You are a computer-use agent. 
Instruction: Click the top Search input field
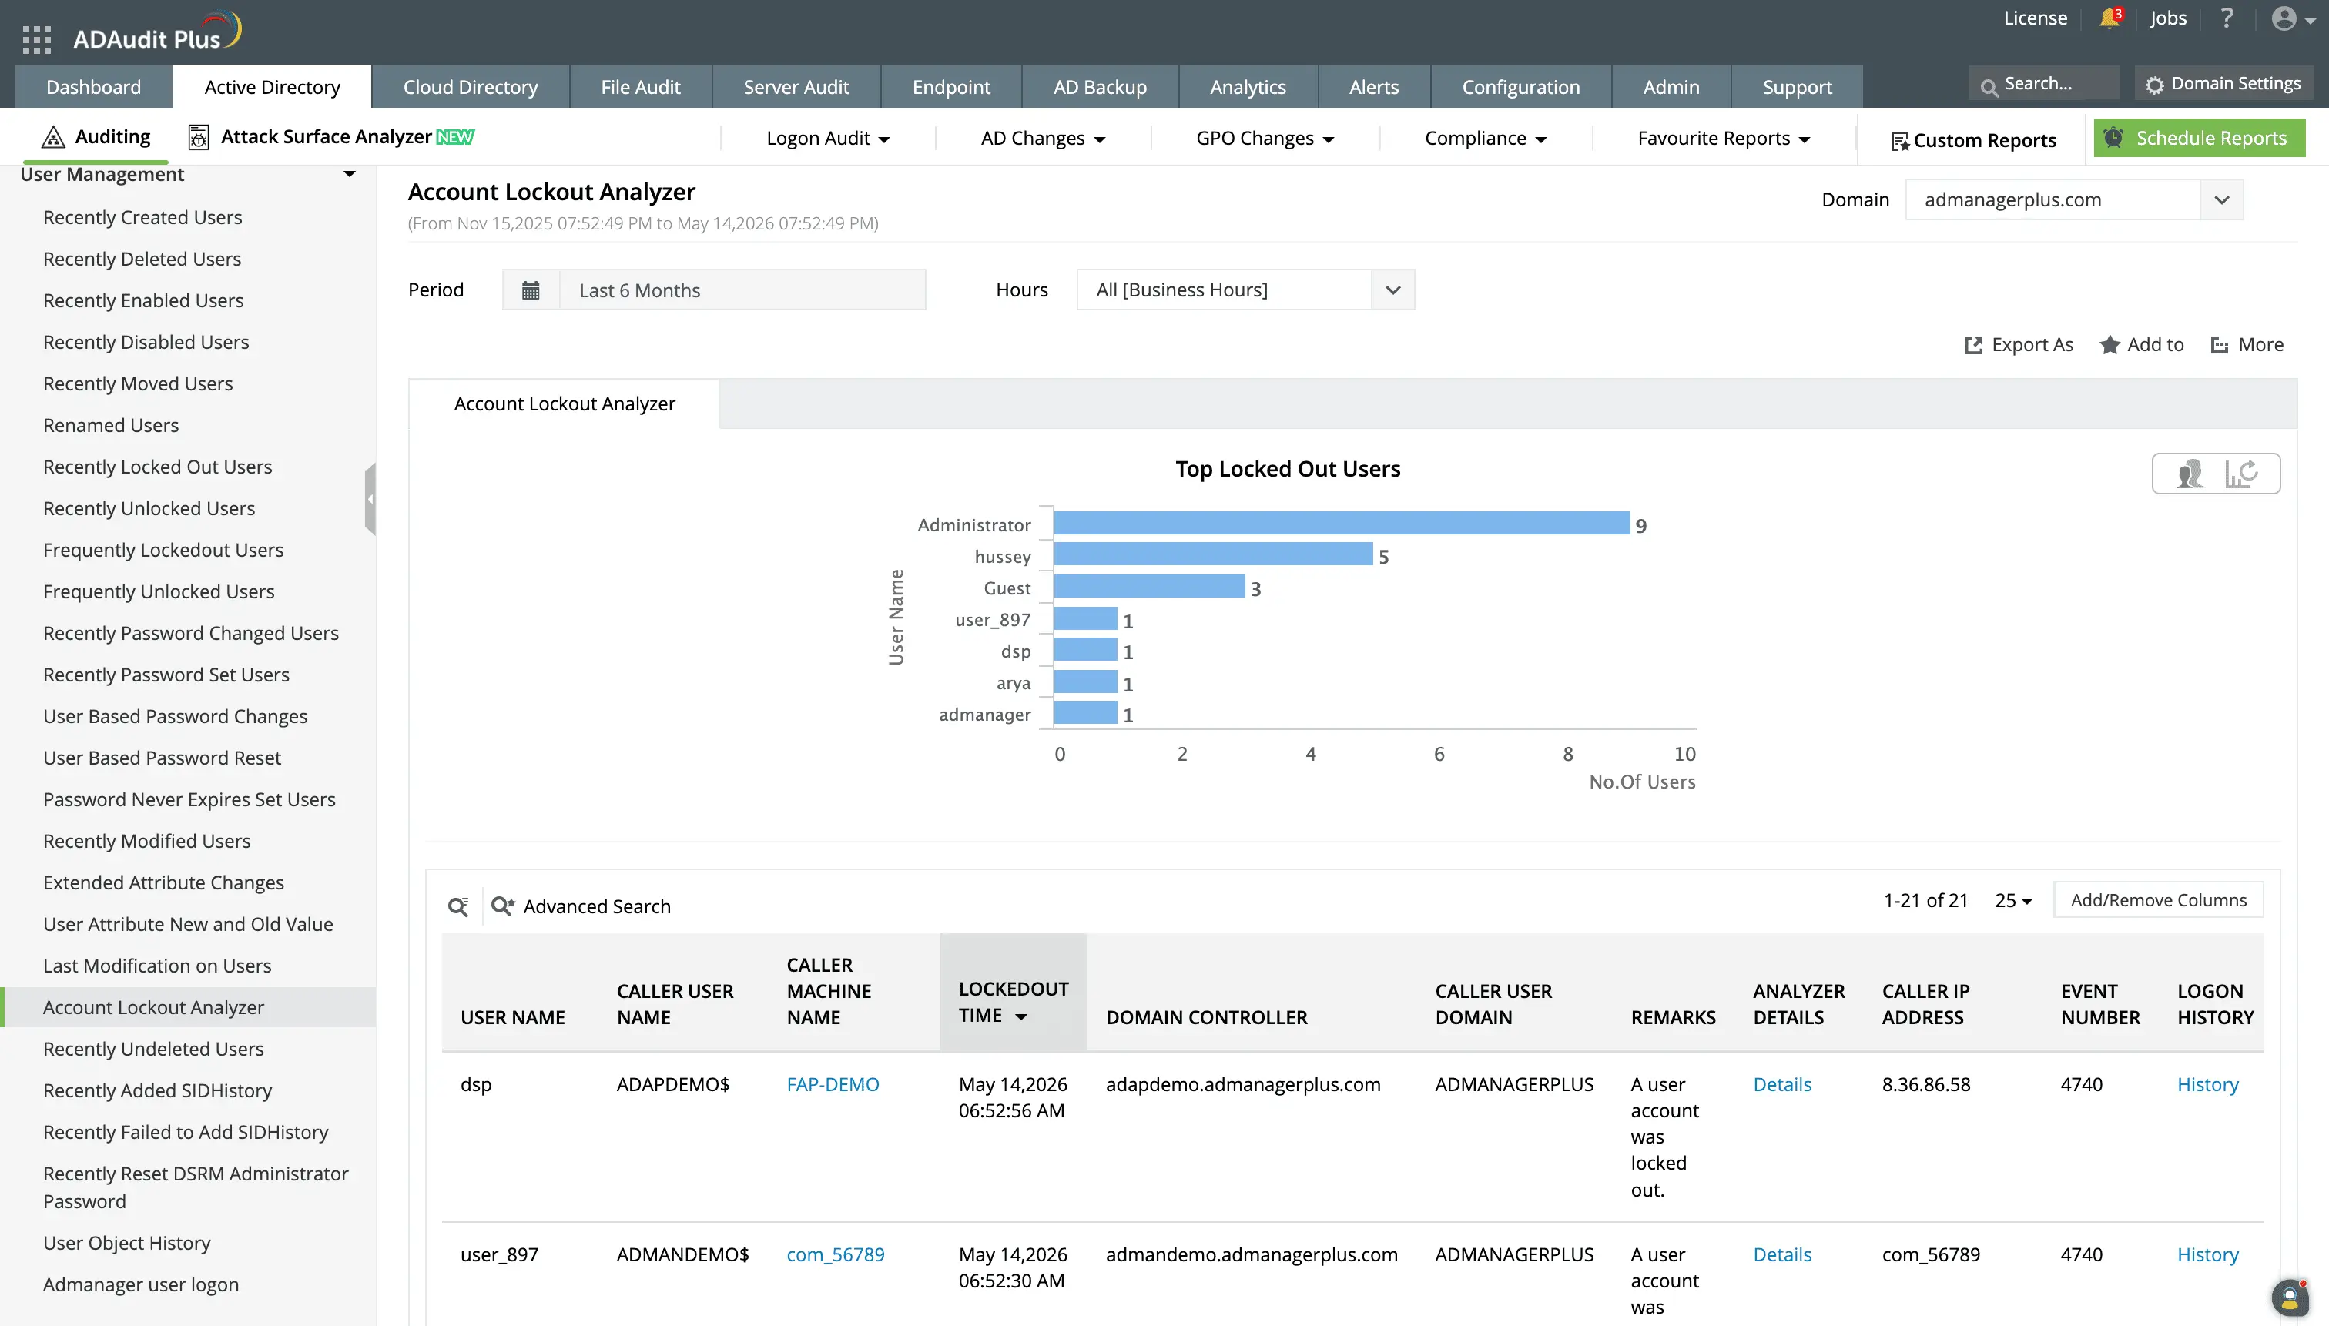coord(2043,84)
